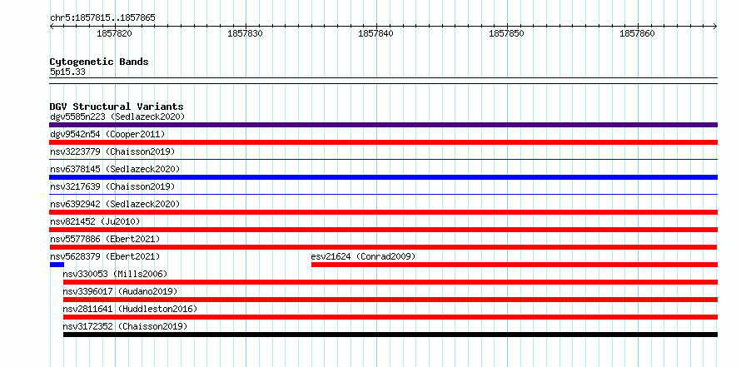Click the red esv21624 variant bar
The width and height of the screenshot is (741, 367).
pyautogui.click(x=515, y=265)
